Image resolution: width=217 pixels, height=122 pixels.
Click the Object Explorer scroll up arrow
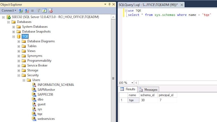(x=113, y=17)
